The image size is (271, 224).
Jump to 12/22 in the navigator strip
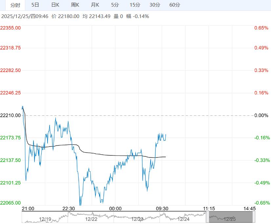tap(91, 219)
